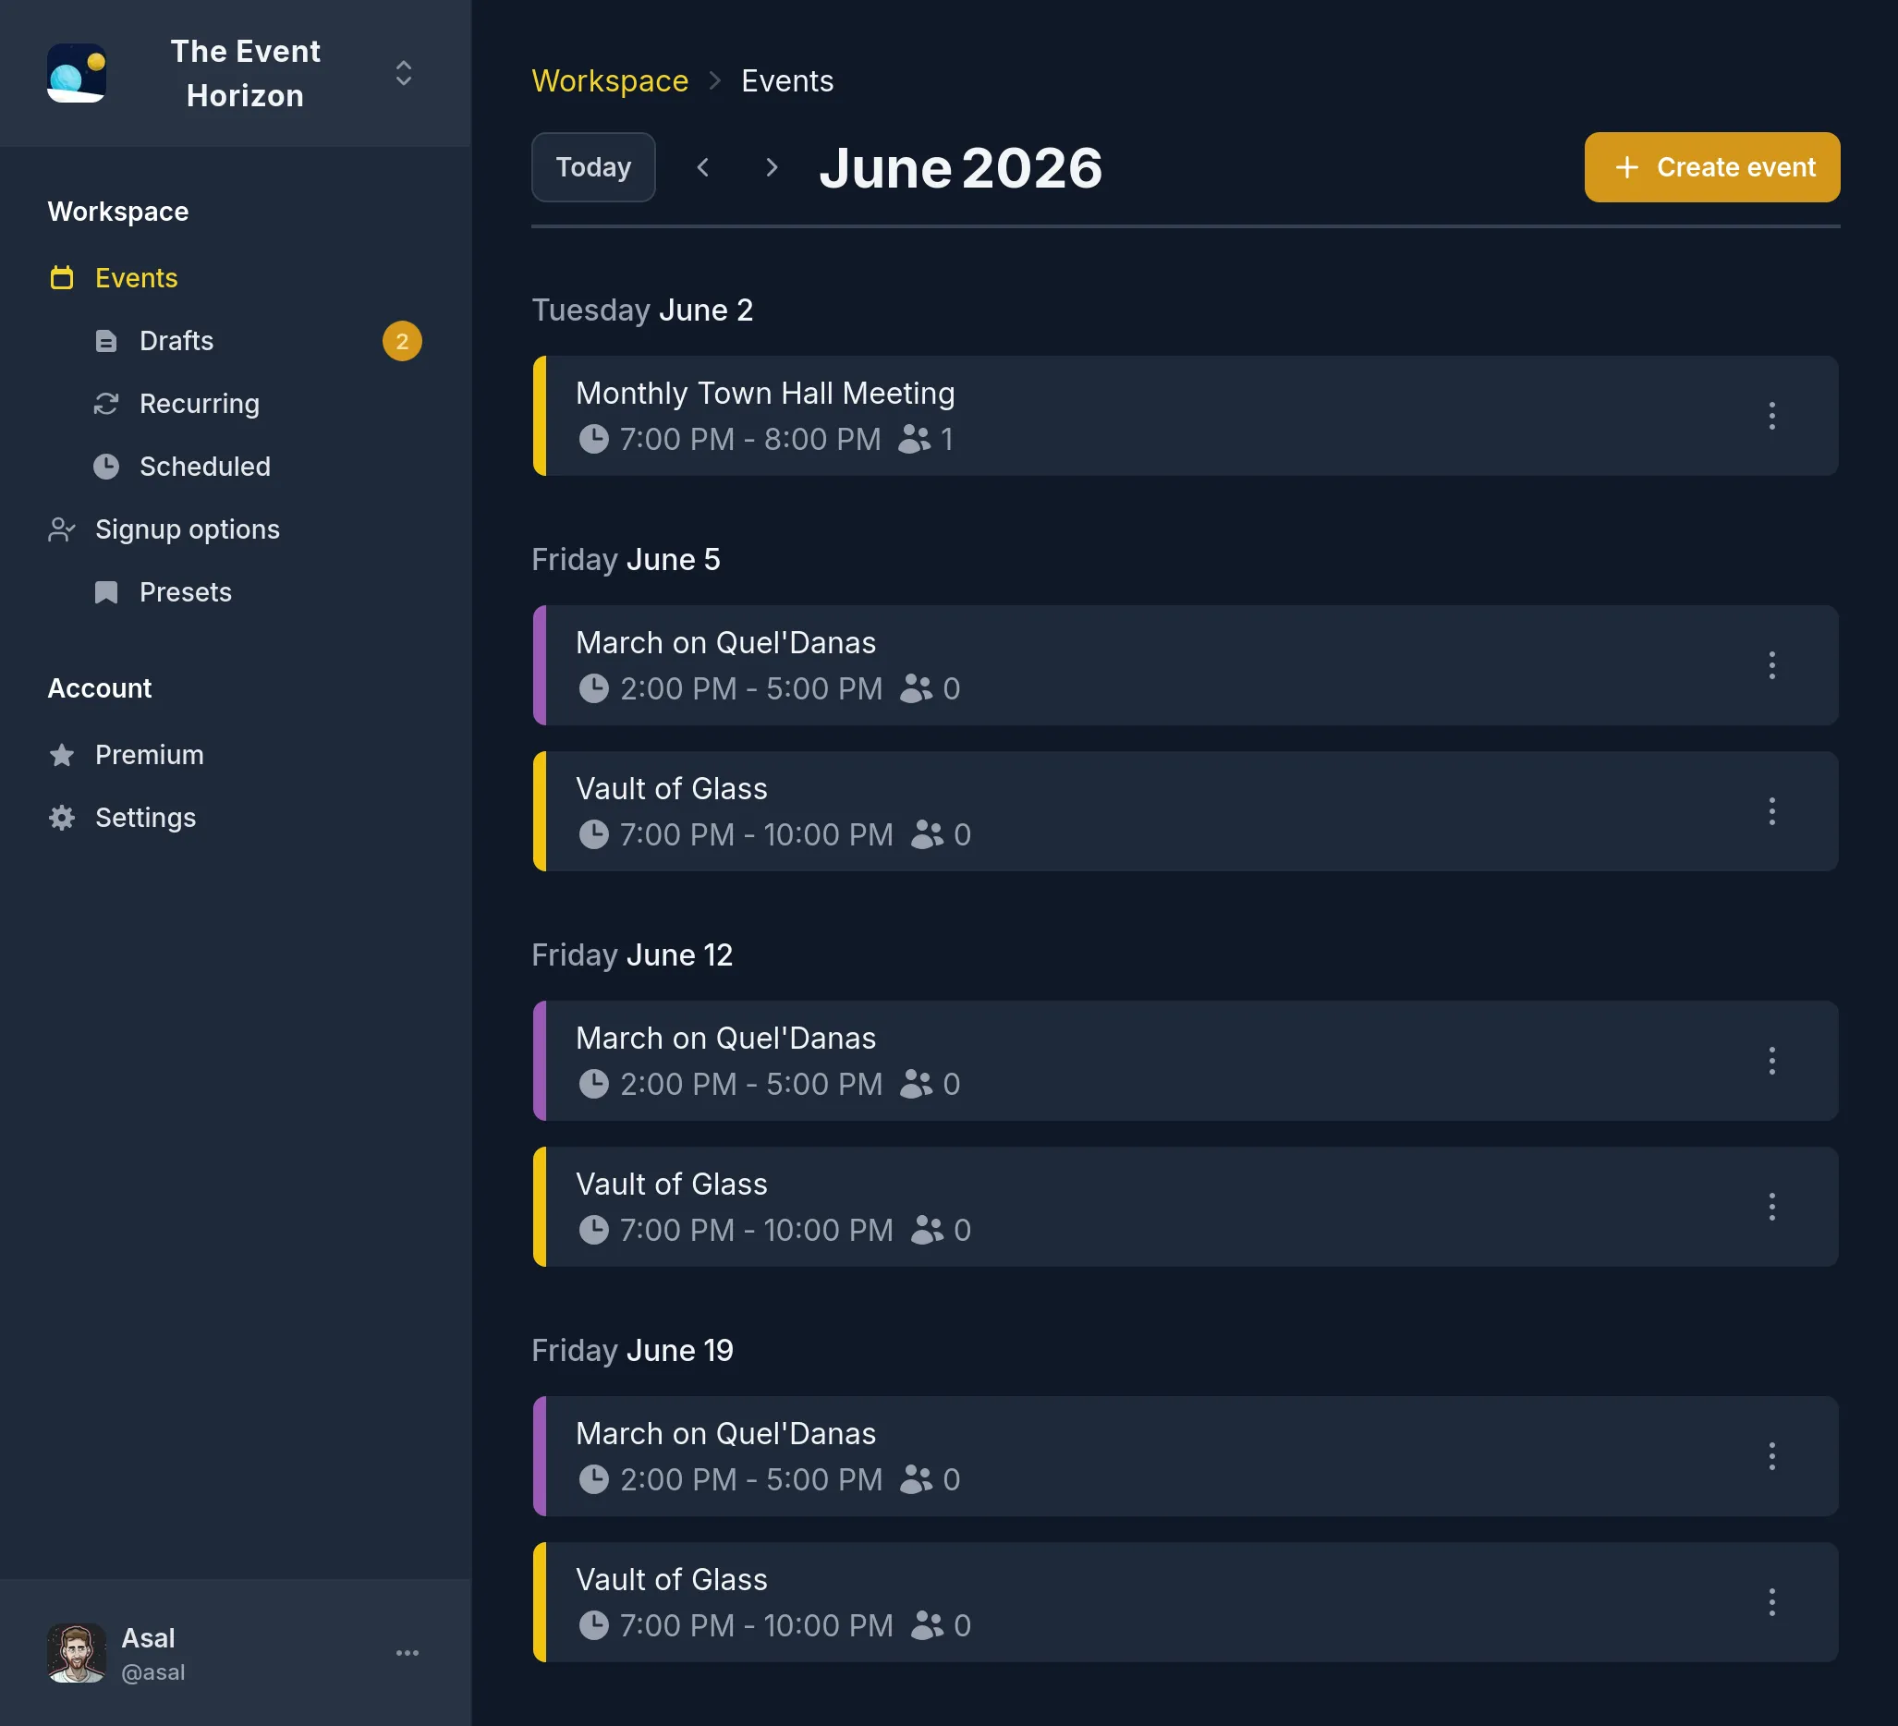Open user menu dots next to Asal

click(408, 1654)
